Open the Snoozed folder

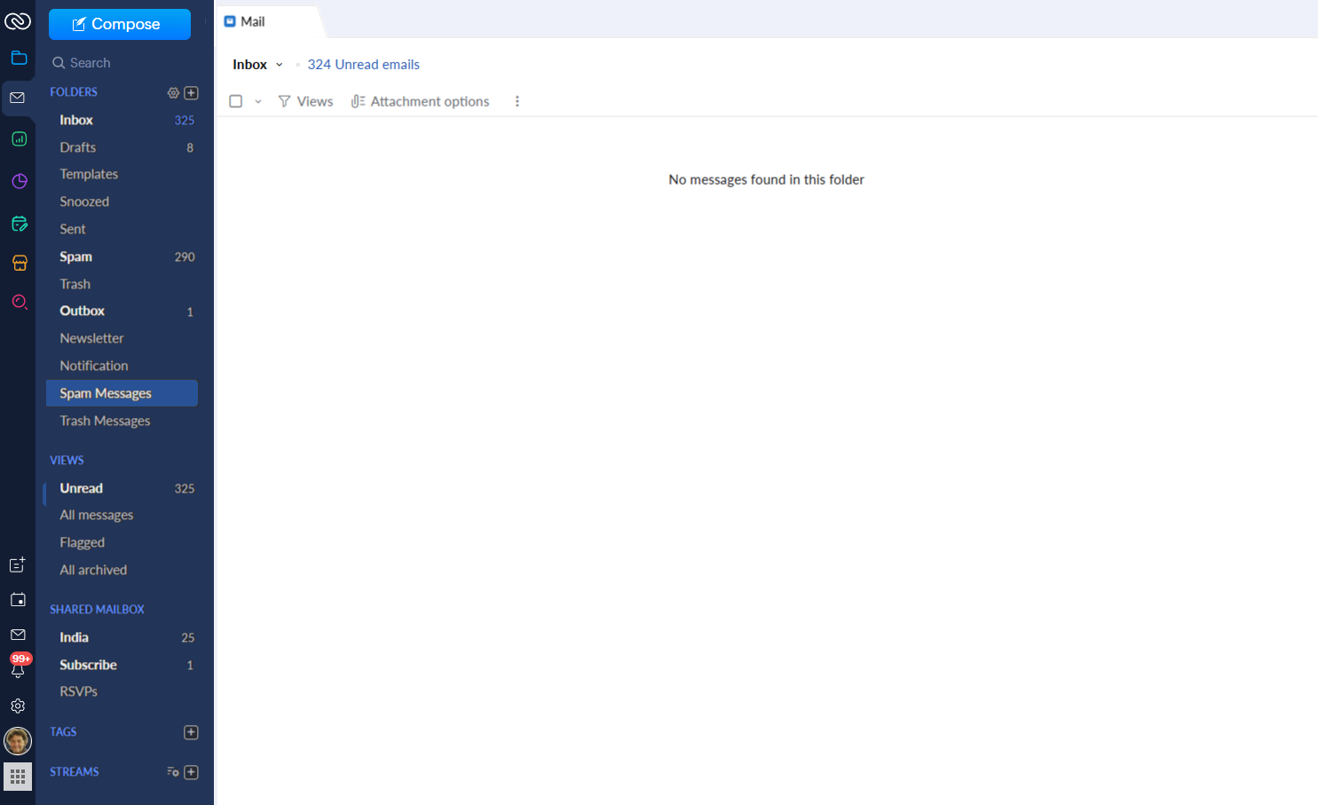(x=122, y=201)
